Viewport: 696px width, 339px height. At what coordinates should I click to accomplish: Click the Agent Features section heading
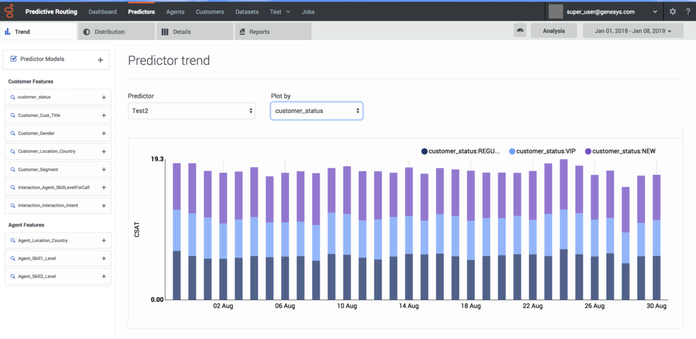(27, 225)
